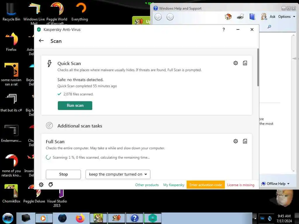
Task: Click the Kaspersky taskbar button
Action: tap(152, 218)
